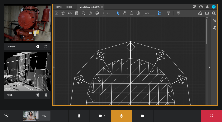Open camera options arrow
Image resolution: width=222 pixels, height=122 pixels.
click(104, 116)
